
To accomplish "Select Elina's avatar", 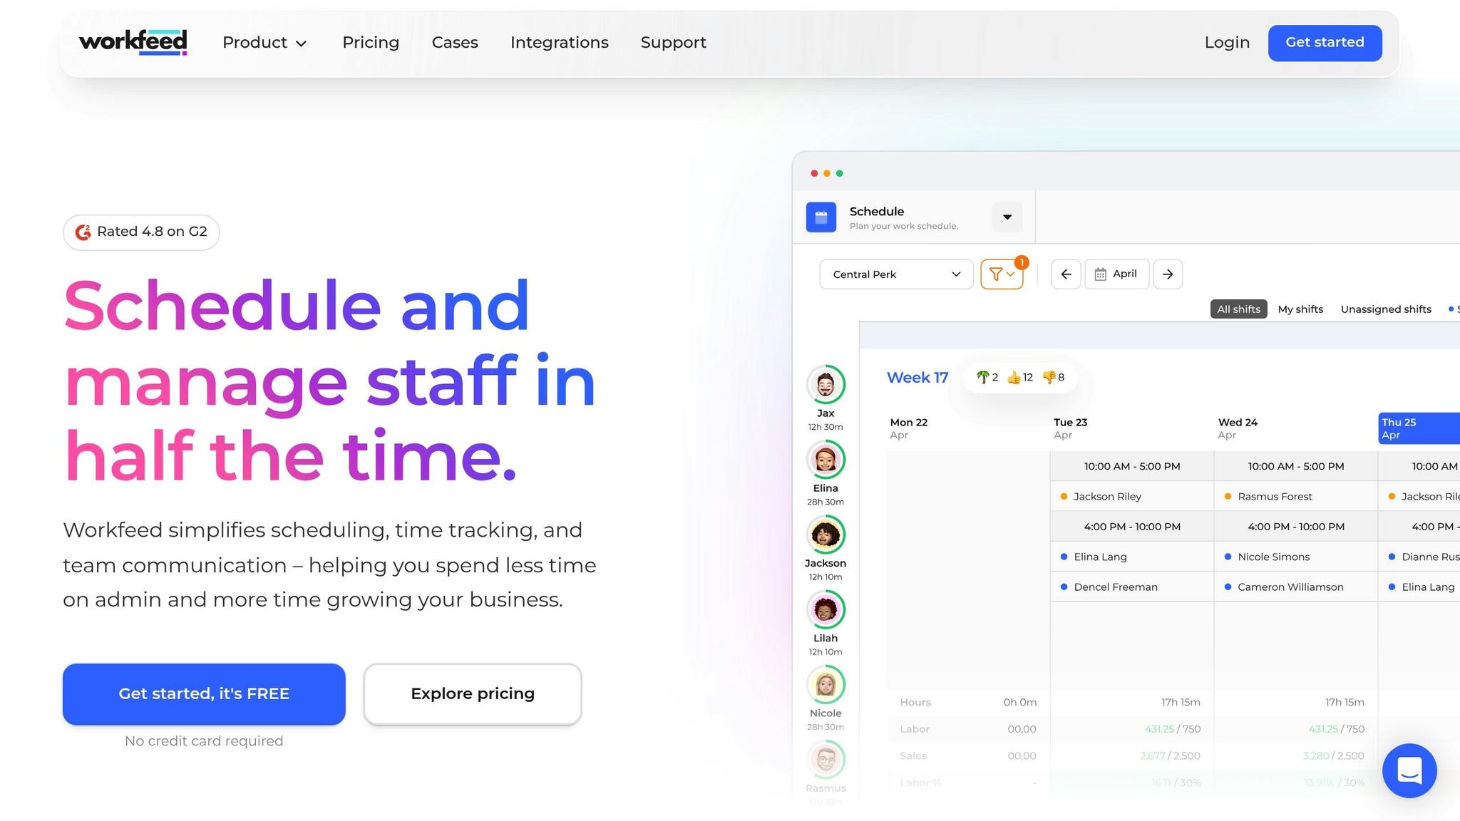I will tap(826, 460).
